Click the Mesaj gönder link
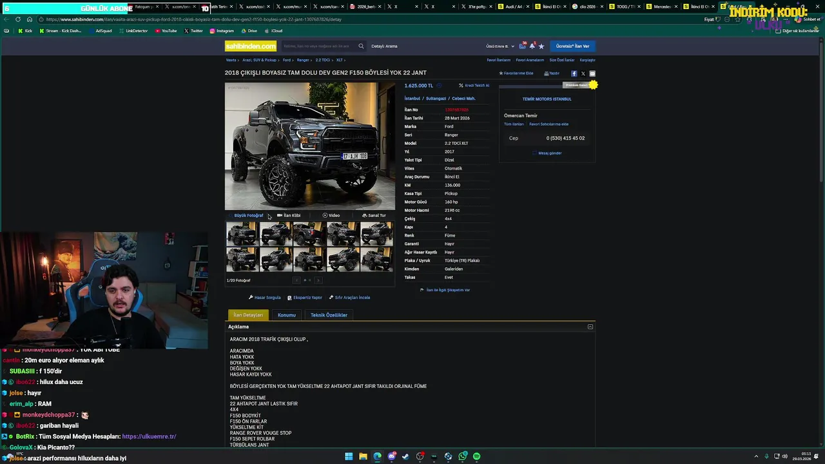This screenshot has width=825, height=464. pyautogui.click(x=547, y=153)
